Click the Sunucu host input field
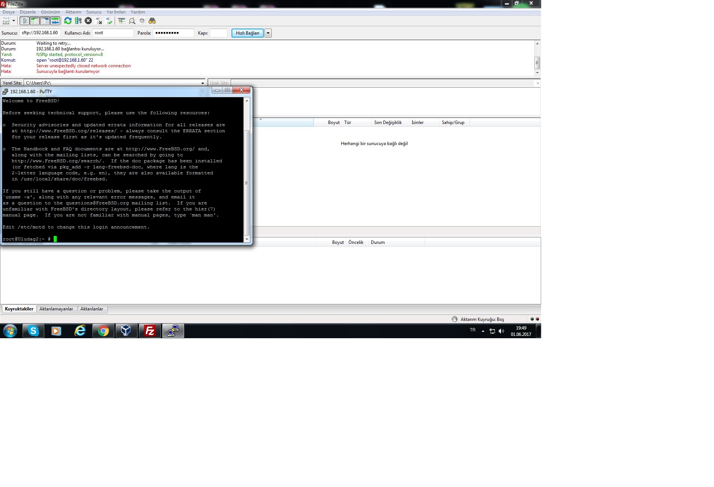Image resolution: width=714 pixels, height=487 pixels. click(40, 33)
